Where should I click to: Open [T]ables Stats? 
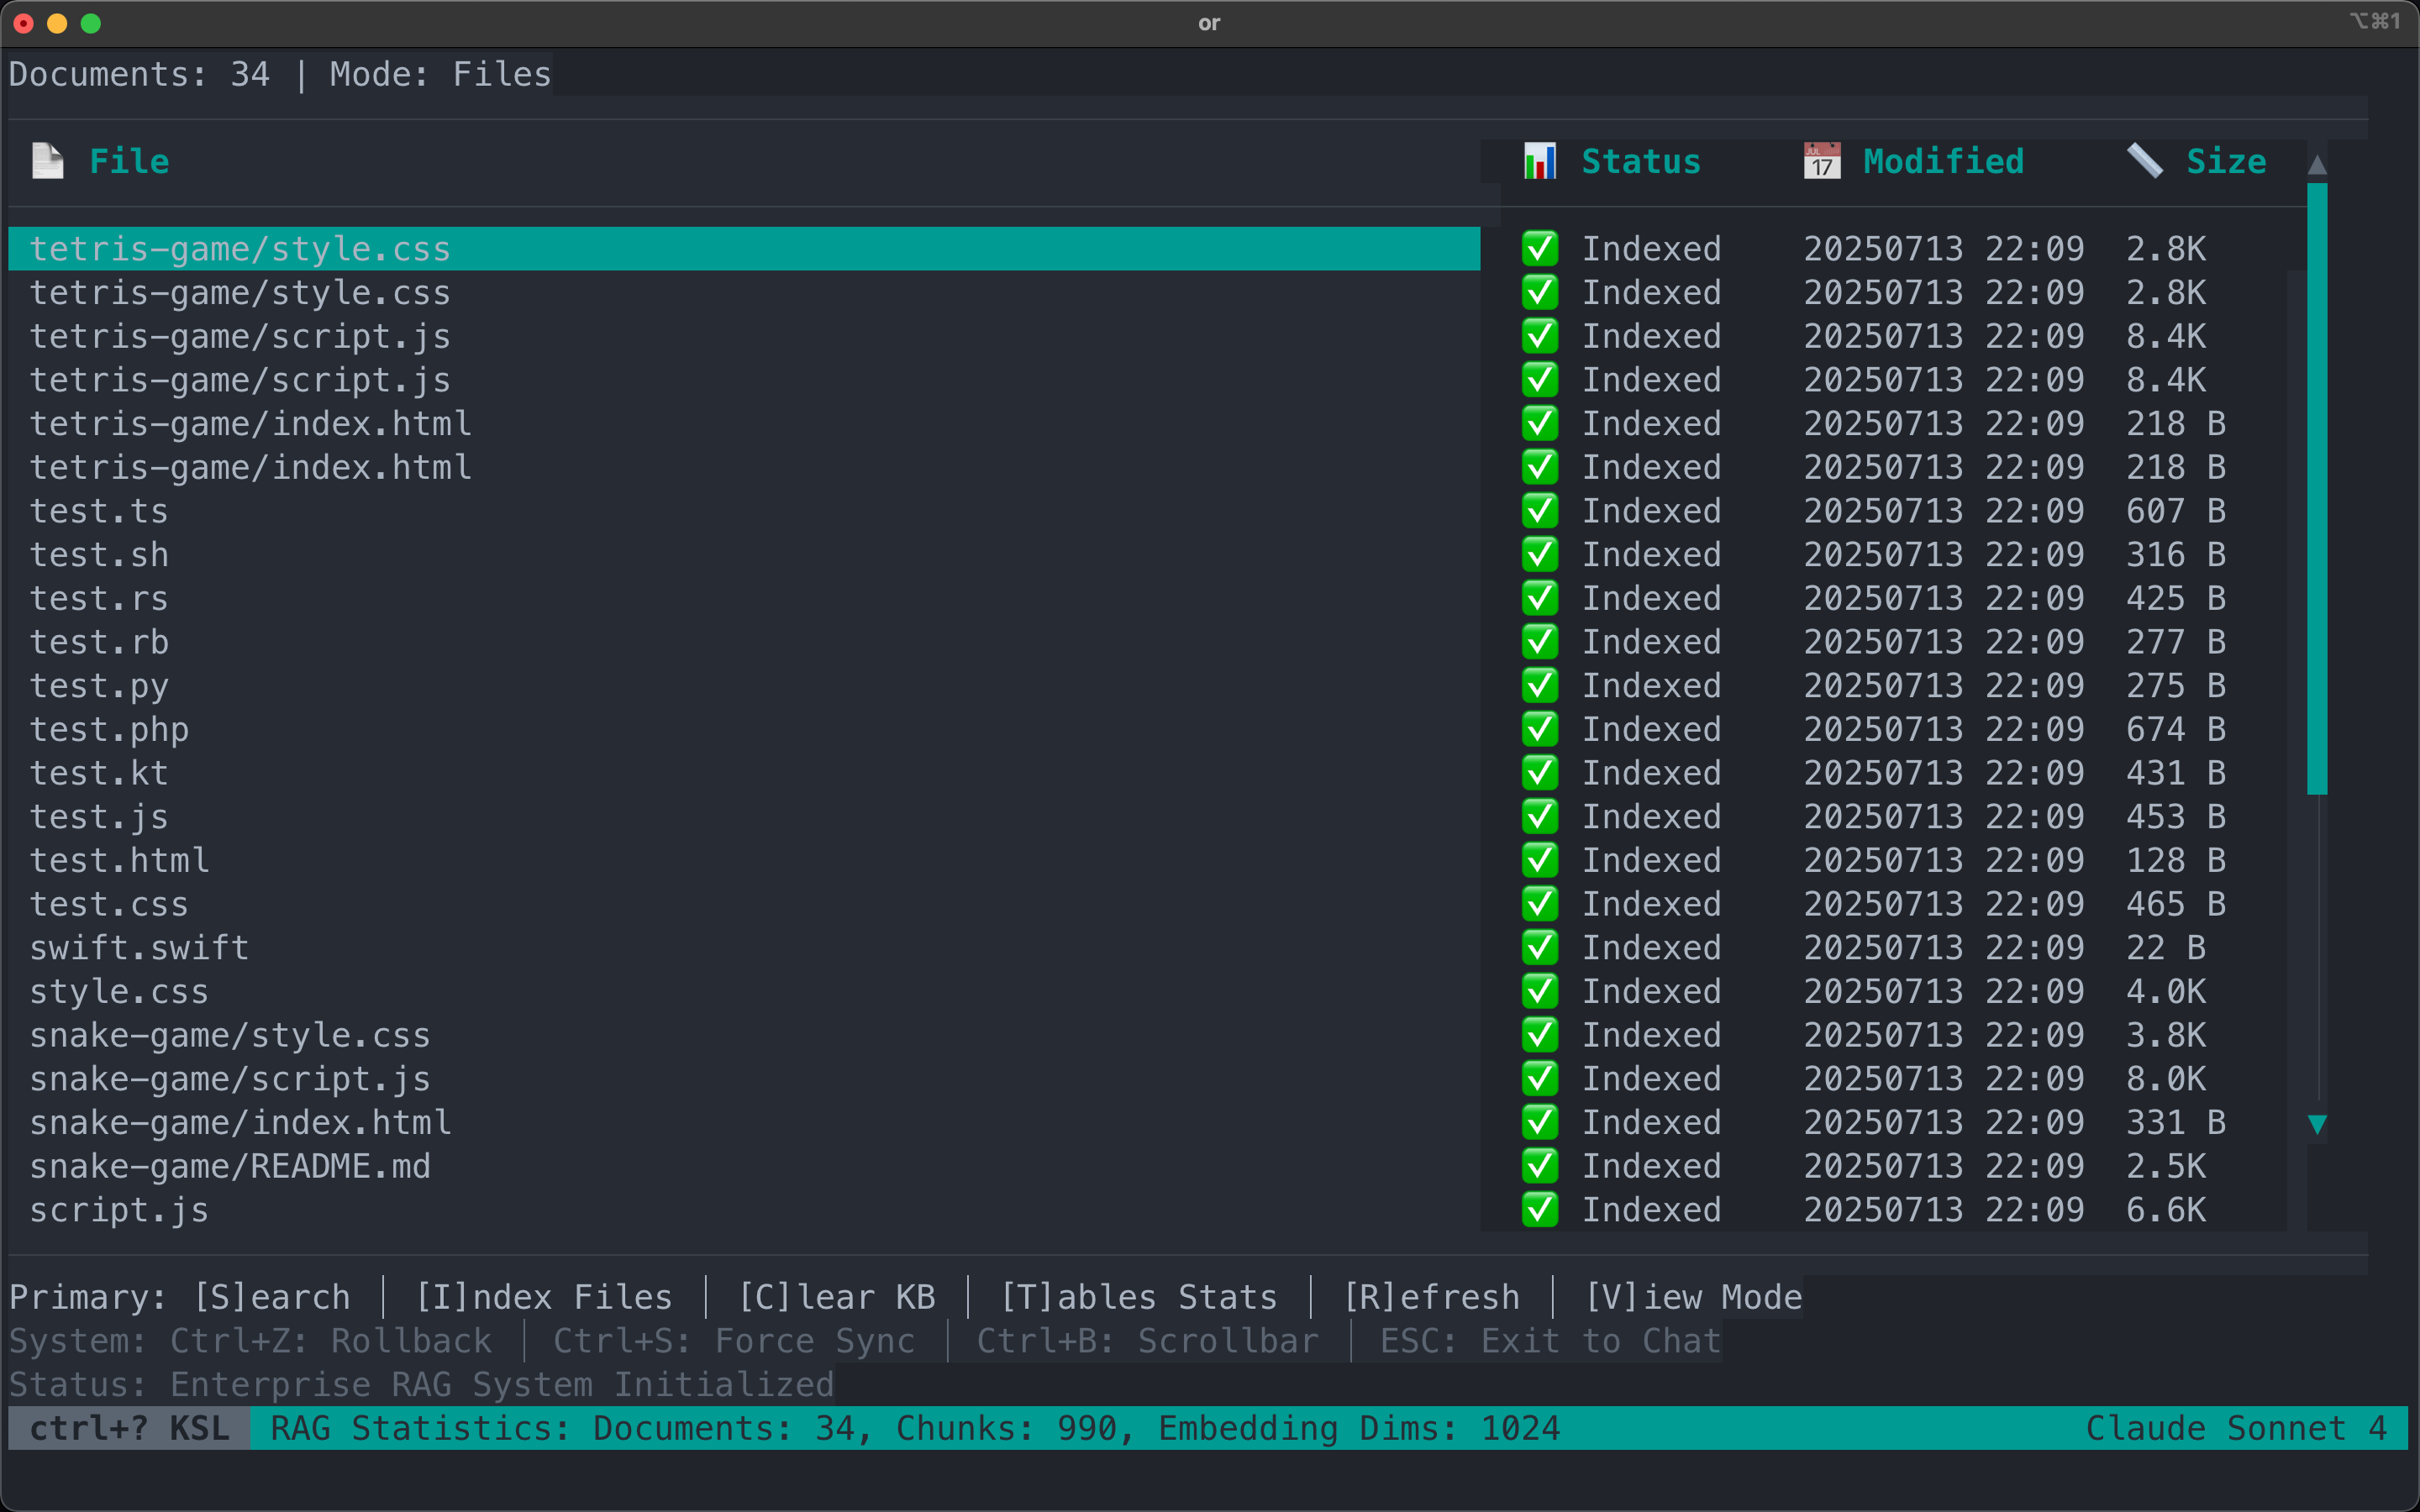tap(1139, 1297)
